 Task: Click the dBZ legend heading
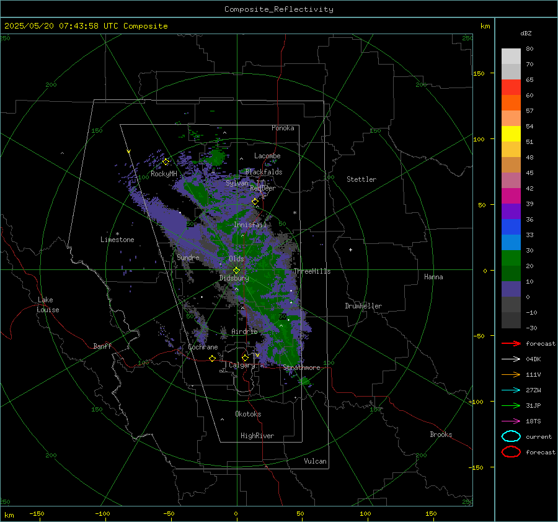pyautogui.click(x=526, y=33)
